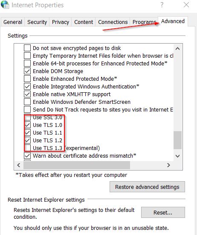
Task: Uncheck Enable DOM Storage
Action: coord(27,71)
